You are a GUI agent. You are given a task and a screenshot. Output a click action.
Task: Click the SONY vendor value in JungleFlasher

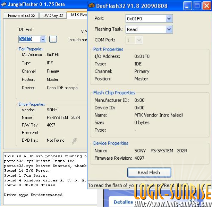52,110
